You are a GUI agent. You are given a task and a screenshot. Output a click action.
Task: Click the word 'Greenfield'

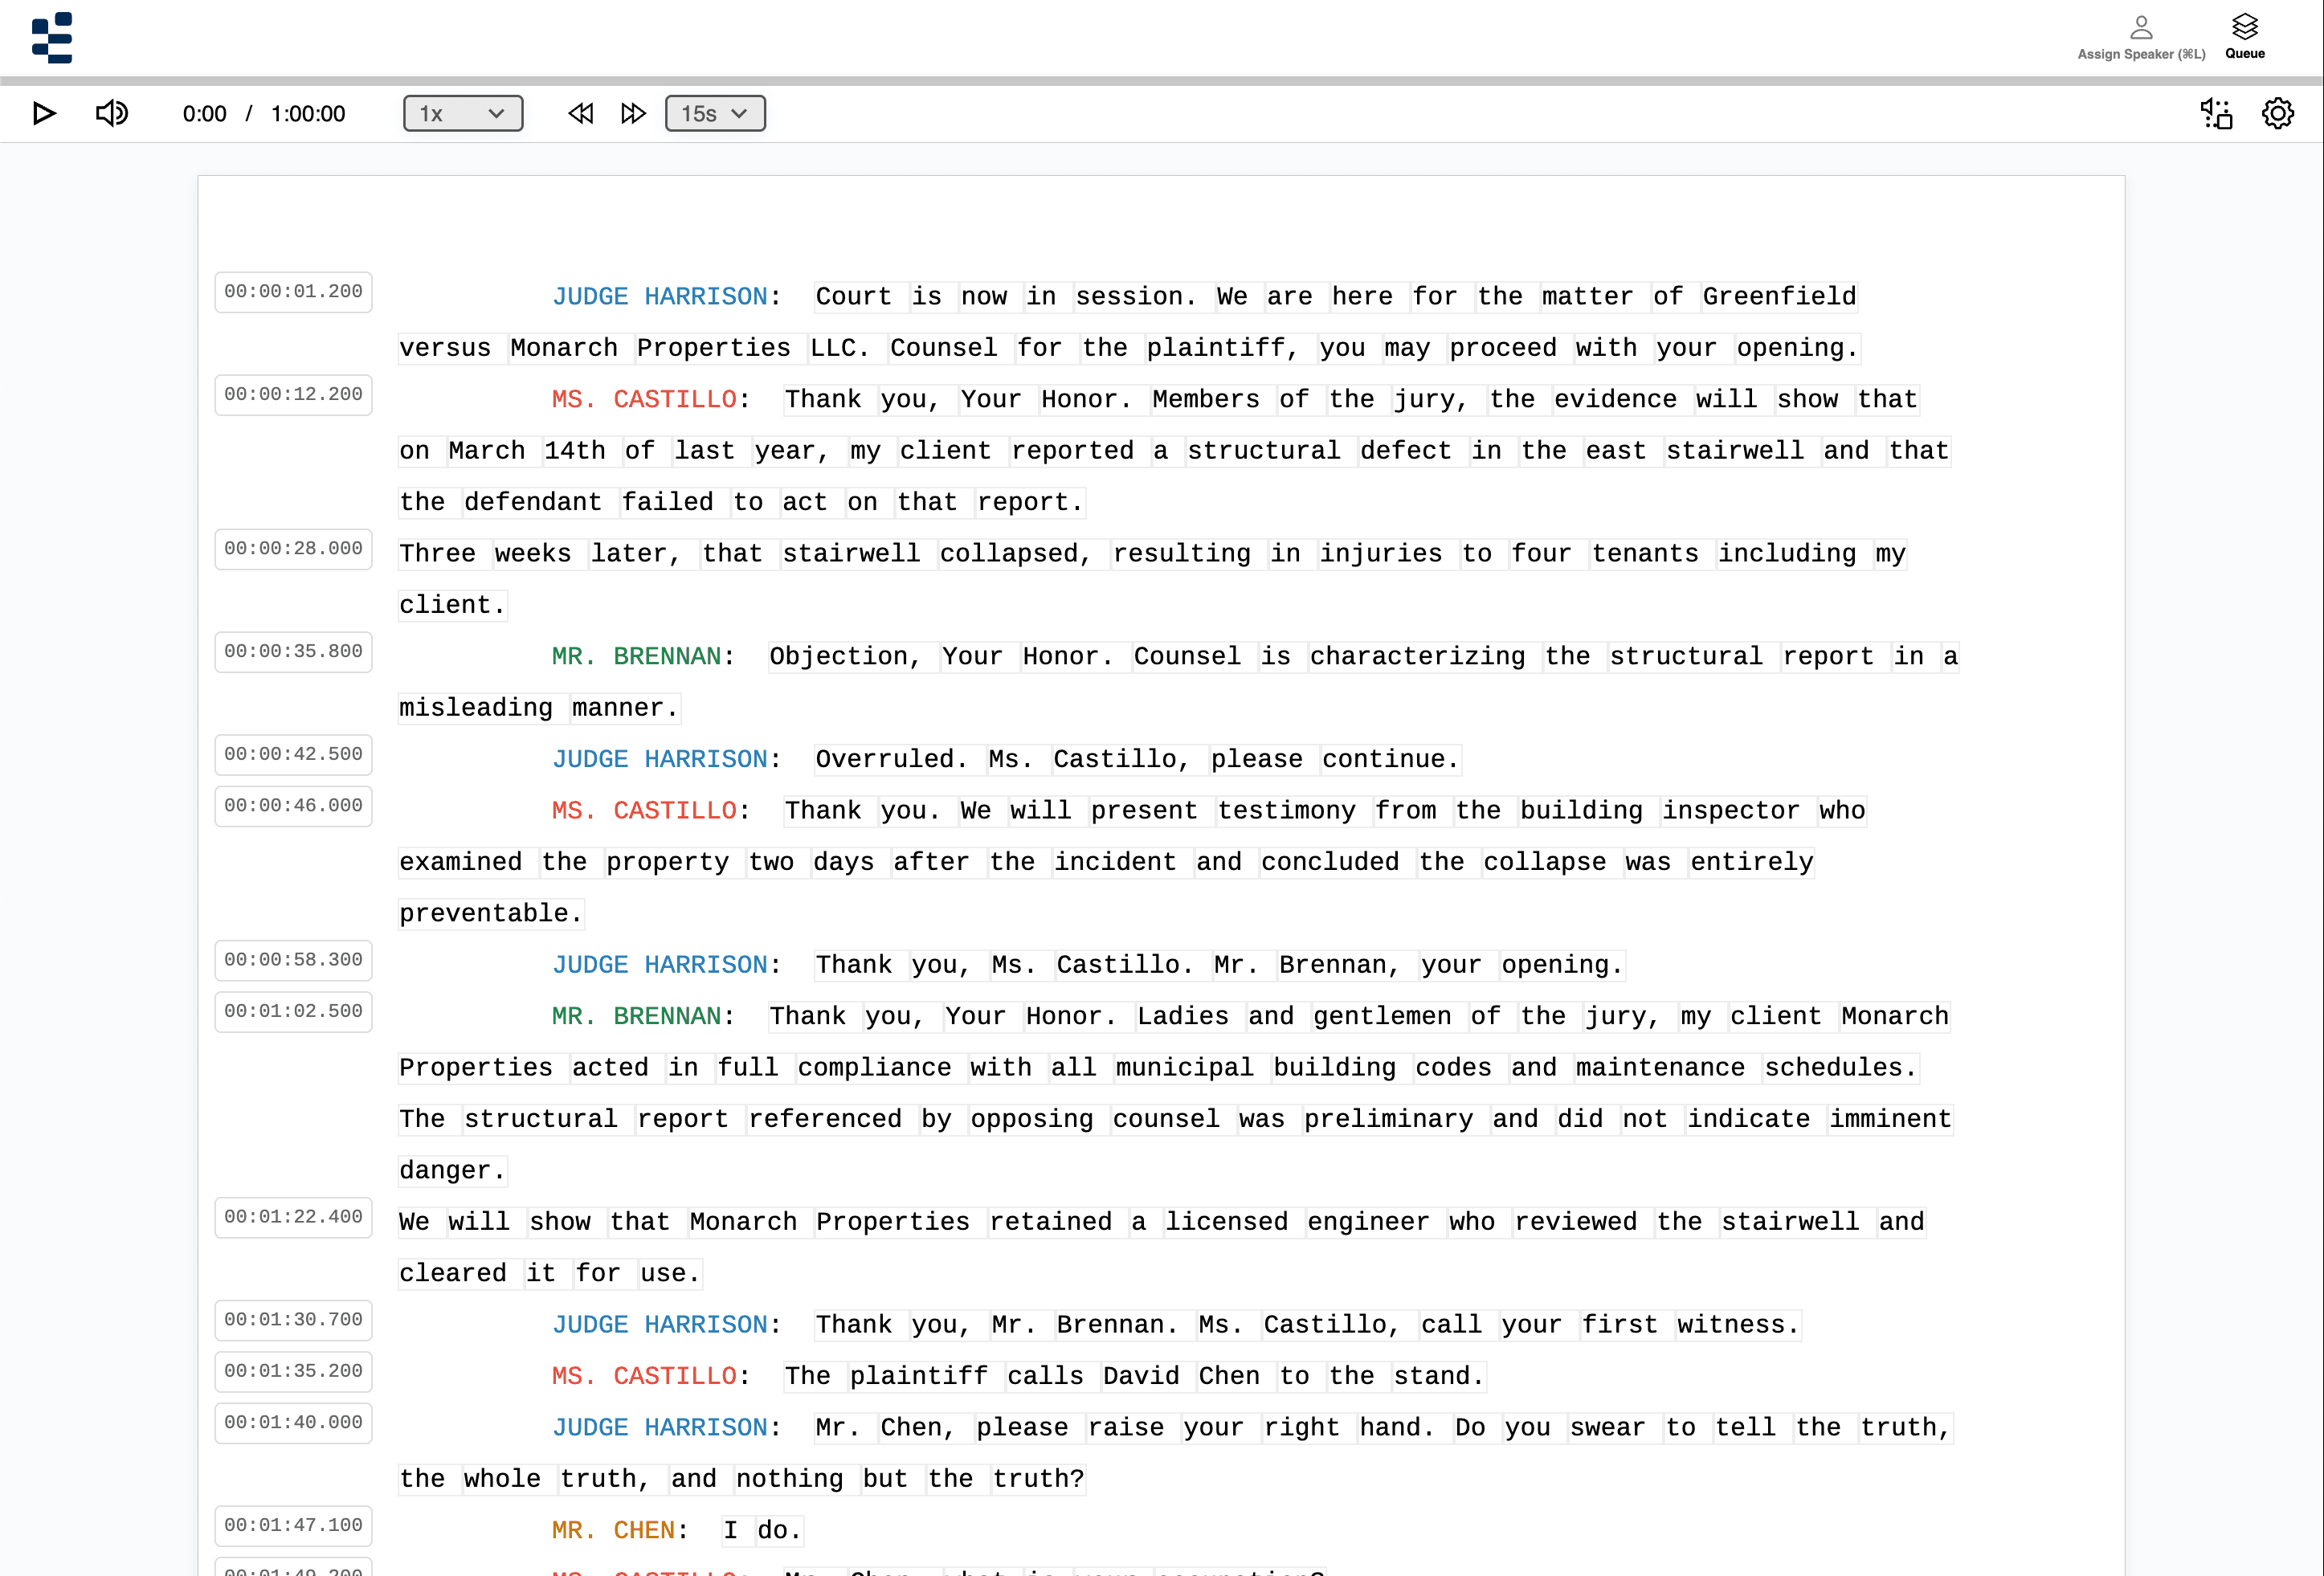(1779, 297)
